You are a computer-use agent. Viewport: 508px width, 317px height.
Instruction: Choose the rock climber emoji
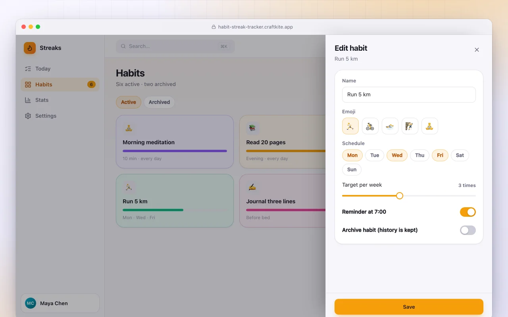click(410, 126)
